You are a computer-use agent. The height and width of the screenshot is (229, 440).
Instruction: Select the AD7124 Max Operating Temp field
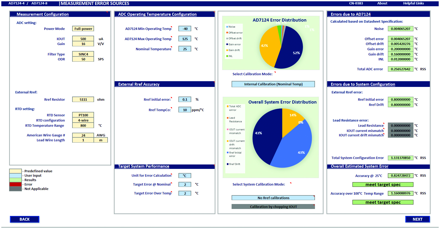pos(185,39)
